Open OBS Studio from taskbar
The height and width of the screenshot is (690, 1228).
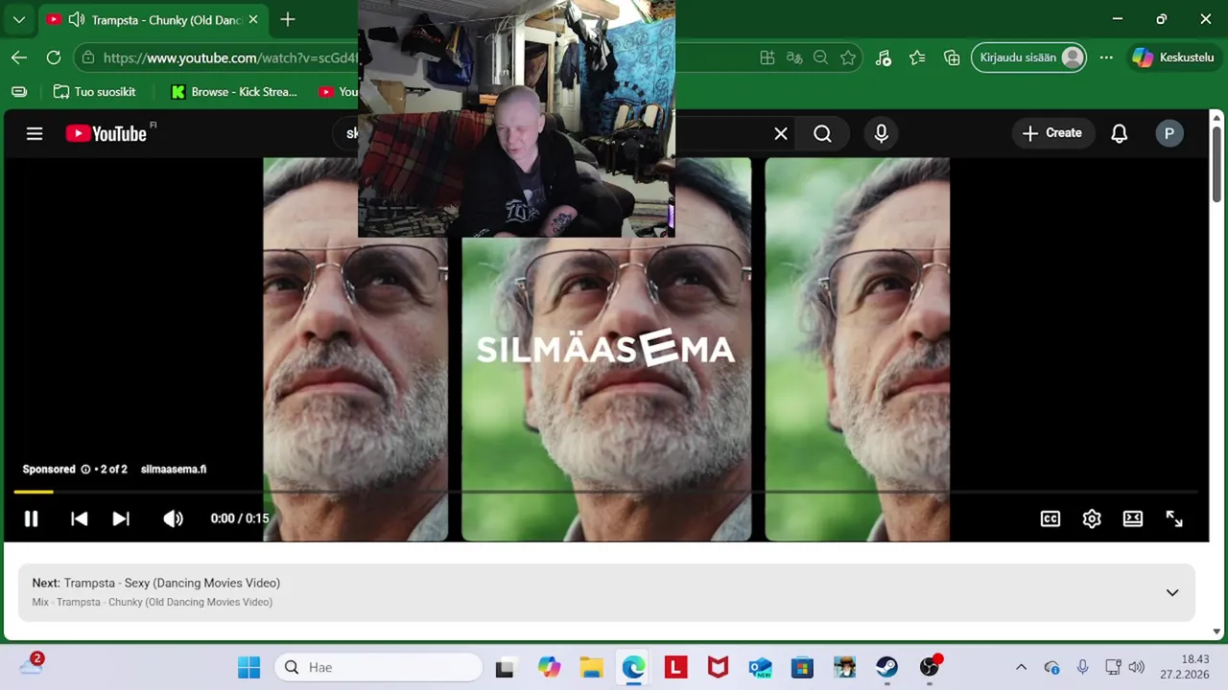click(x=929, y=667)
